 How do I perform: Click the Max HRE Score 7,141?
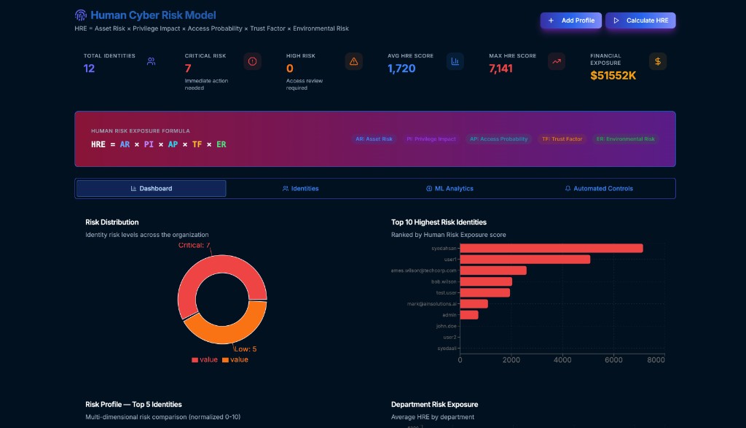(500, 69)
